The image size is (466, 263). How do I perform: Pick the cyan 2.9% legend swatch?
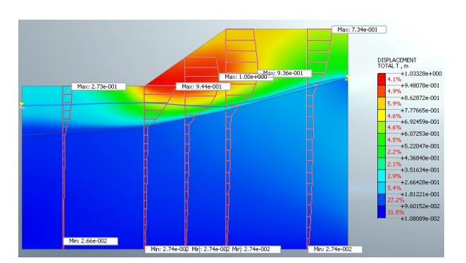(382, 176)
